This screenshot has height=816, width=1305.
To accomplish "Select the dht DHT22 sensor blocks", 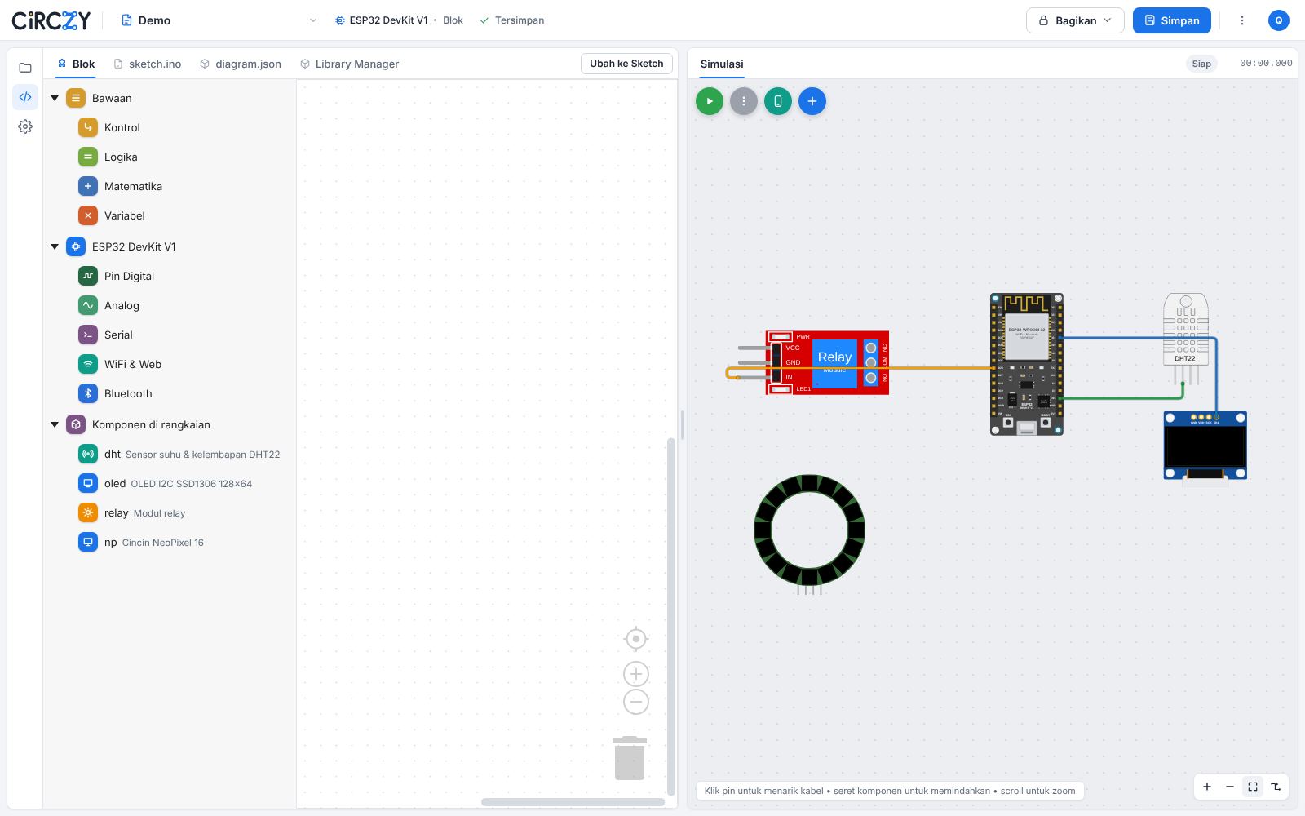I will point(179,454).
